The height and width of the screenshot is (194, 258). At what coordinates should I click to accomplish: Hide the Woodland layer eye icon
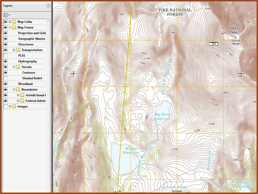(6, 84)
